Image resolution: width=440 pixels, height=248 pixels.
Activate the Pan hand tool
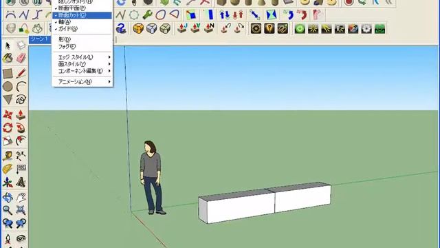(21, 198)
